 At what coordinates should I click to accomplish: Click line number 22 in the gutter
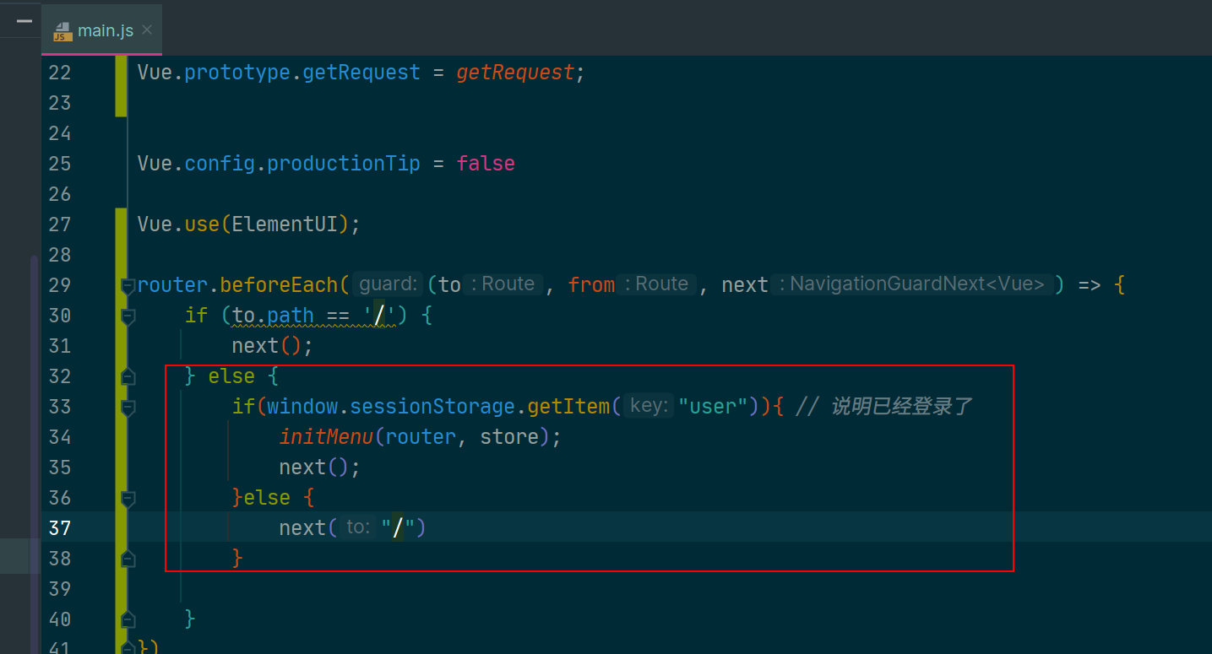pyautogui.click(x=60, y=73)
